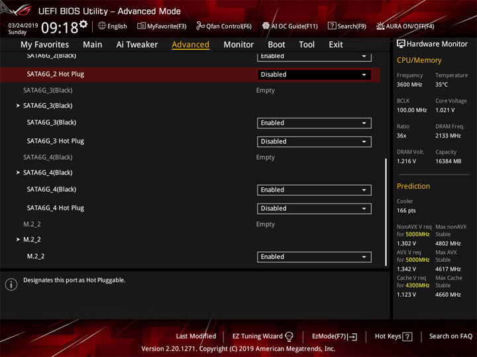Open the Hot Keys label
The image size is (477, 357).
coord(388,336)
